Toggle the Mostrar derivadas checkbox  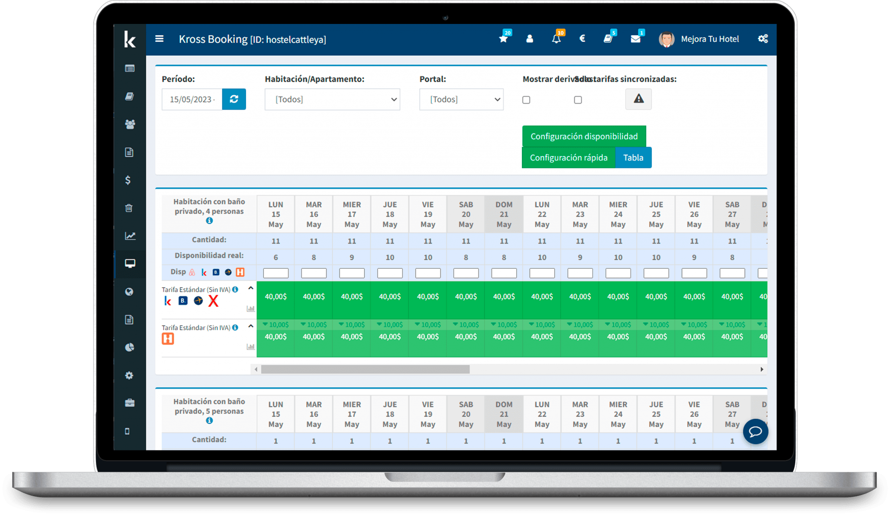pyautogui.click(x=526, y=100)
